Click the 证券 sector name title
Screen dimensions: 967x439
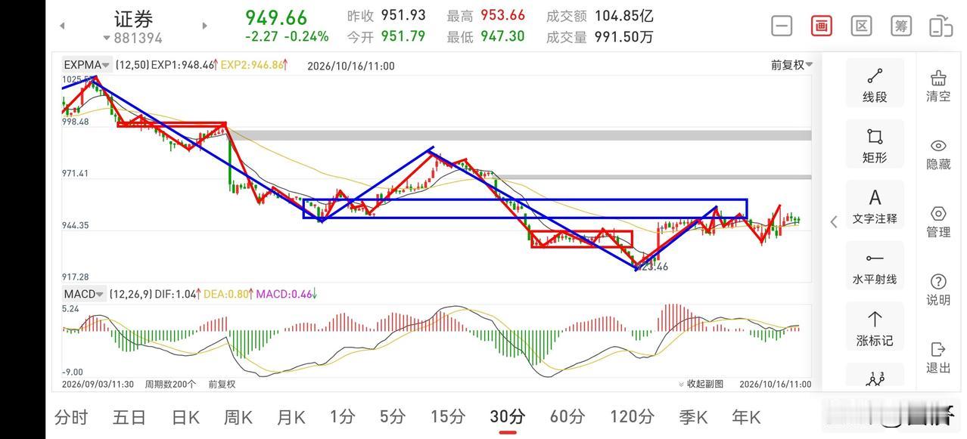[x=133, y=19]
